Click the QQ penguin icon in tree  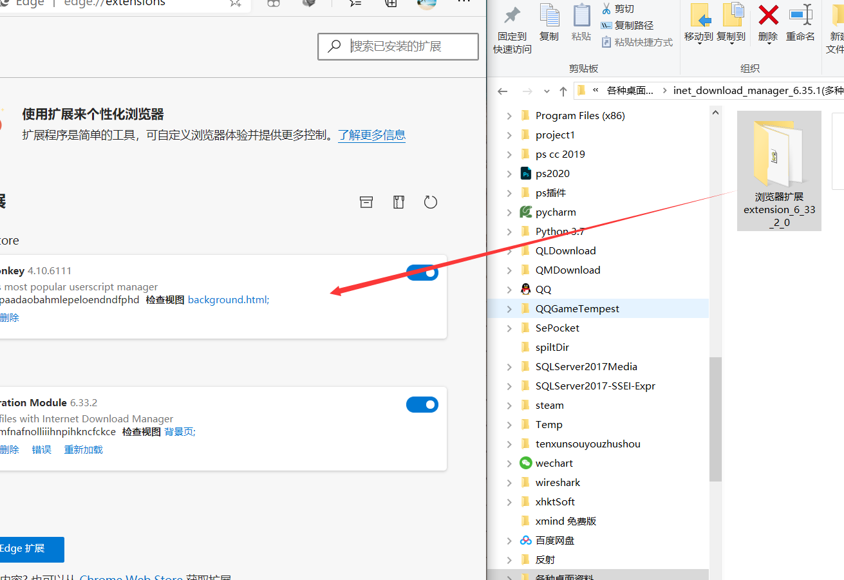tap(526, 289)
